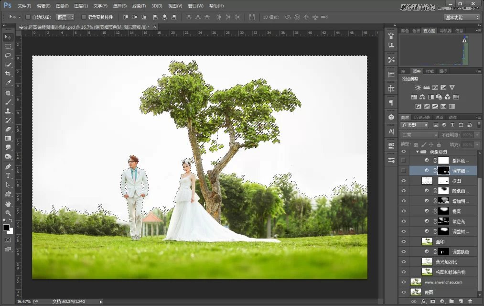This screenshot has width=484, height=306.
Task: Select the Horizontal Type tool
Action: 8,175
